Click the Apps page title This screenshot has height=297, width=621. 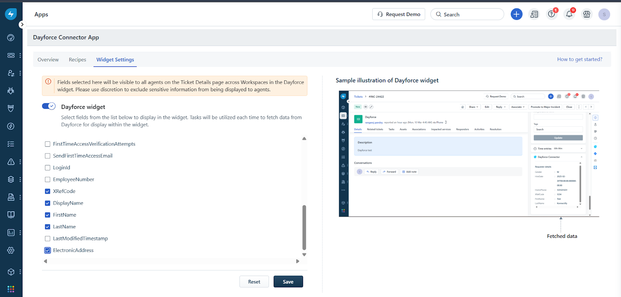click(41, 14)
